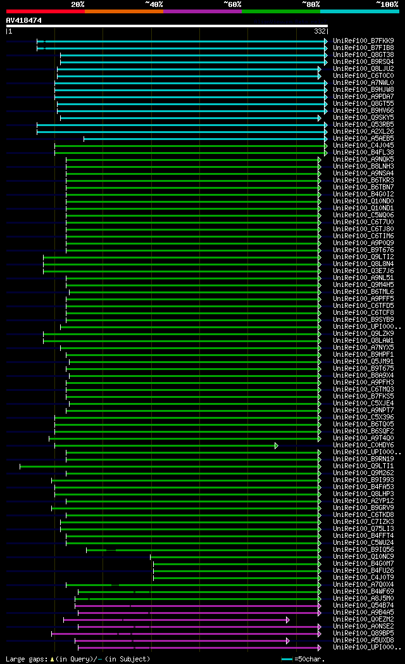
Task: Select the UniRef100_C7IZK3 label
Action: pos(363,521)
